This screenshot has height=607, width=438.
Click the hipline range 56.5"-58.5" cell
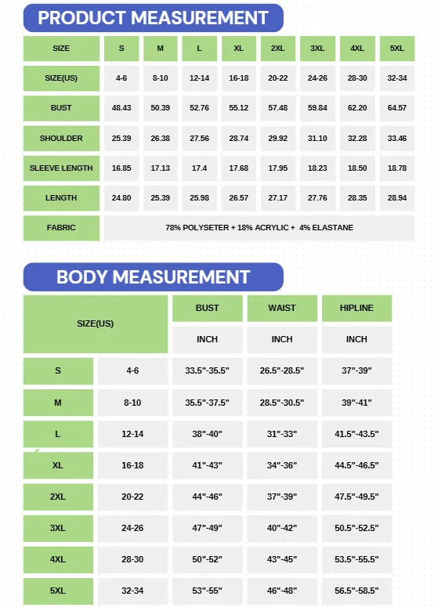coord(357,591)
